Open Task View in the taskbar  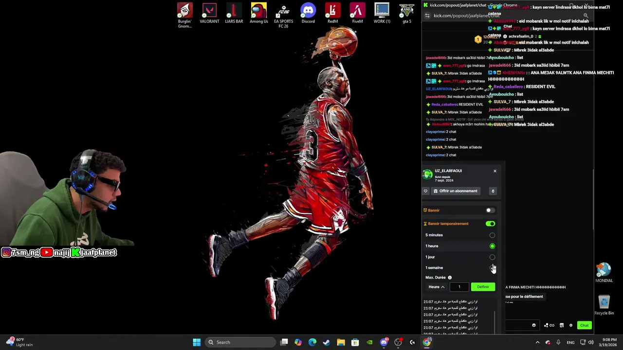point(284,342)
